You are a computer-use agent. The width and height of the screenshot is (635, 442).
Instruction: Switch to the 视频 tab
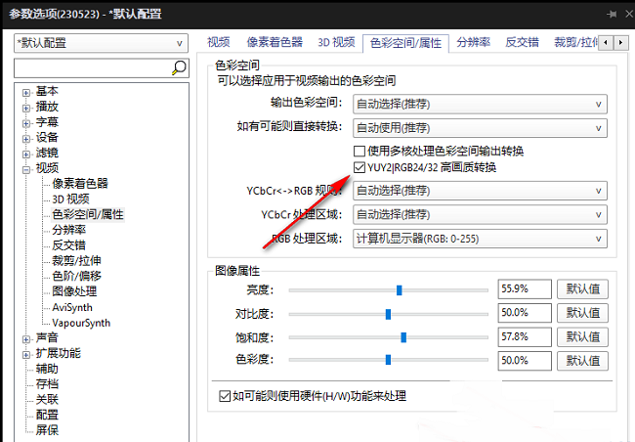coord(219,42)
